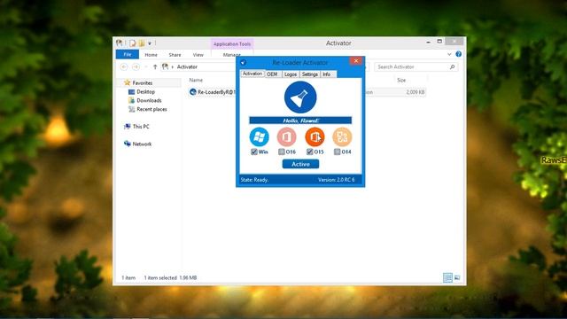This screenshot has width=567, height=319.
Task: Open the Share ribbon tab
Action: point(175,55)
